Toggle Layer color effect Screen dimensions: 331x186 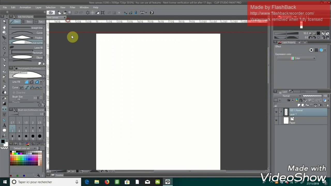click(321, 50)
